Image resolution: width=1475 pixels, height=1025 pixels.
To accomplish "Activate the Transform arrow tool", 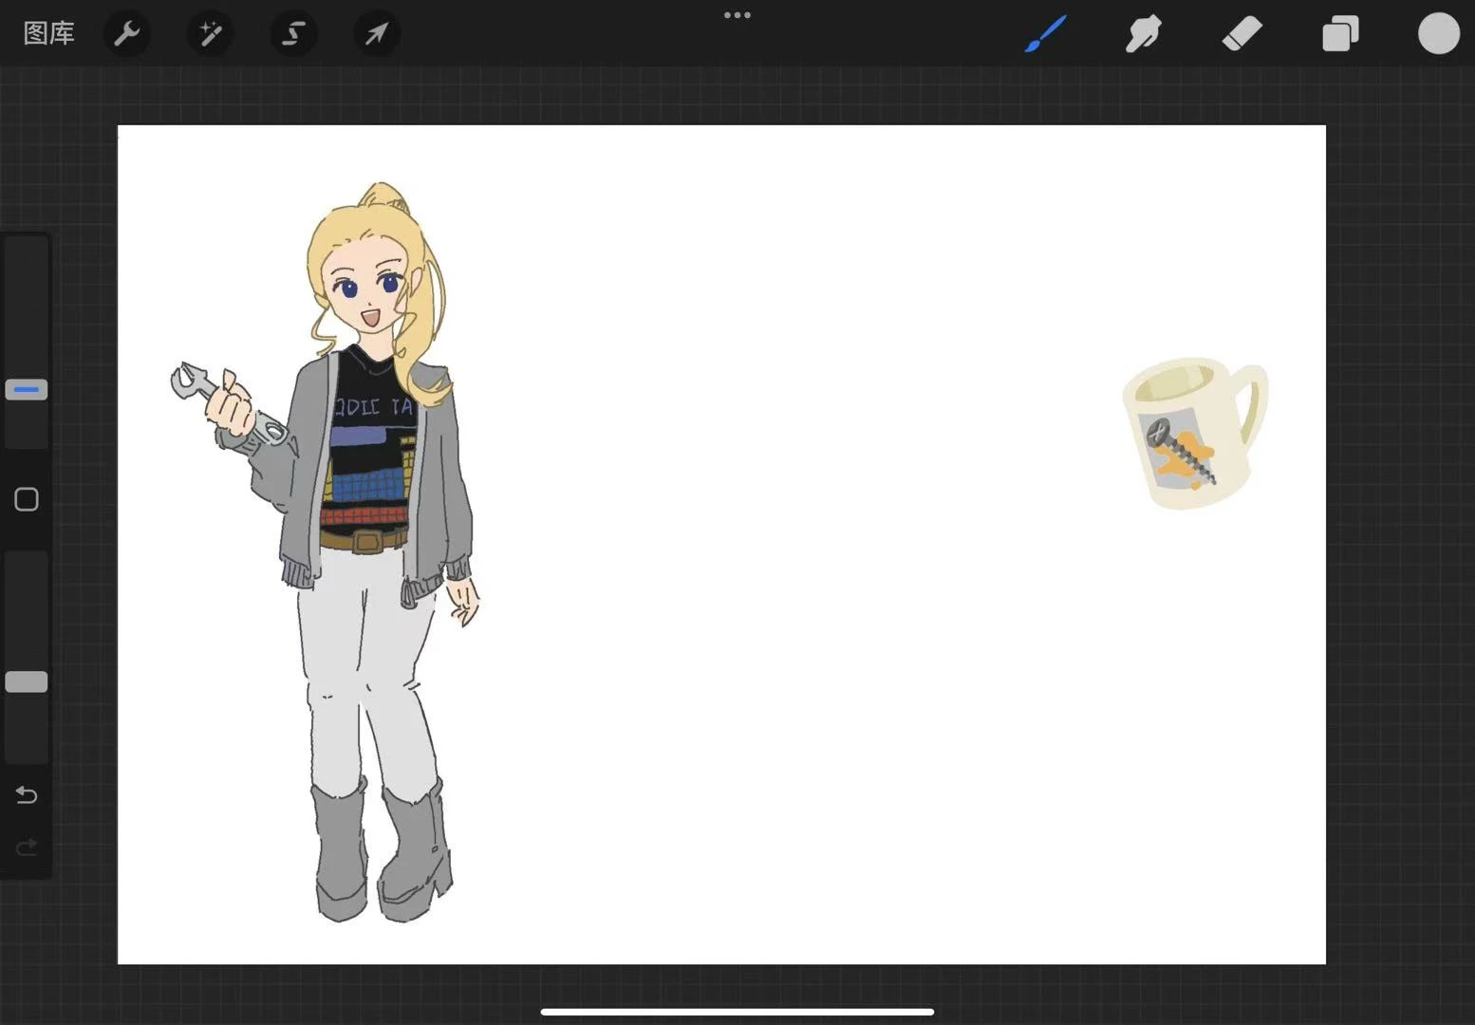I will (x=377, y=34).
